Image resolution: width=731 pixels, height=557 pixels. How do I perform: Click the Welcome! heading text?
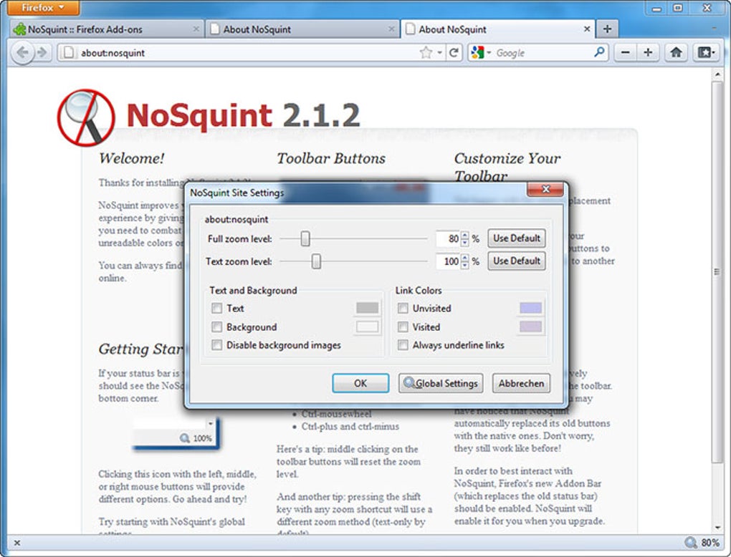131,158
